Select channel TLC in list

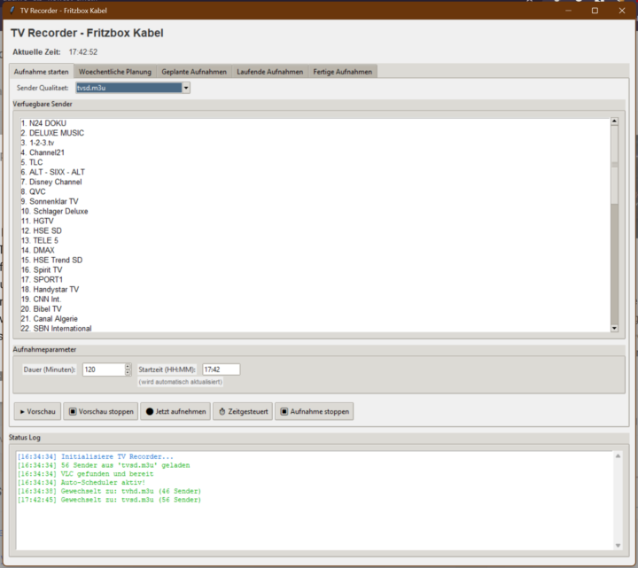pos(32,162)
